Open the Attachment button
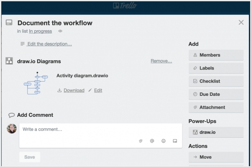 (216, 107)
